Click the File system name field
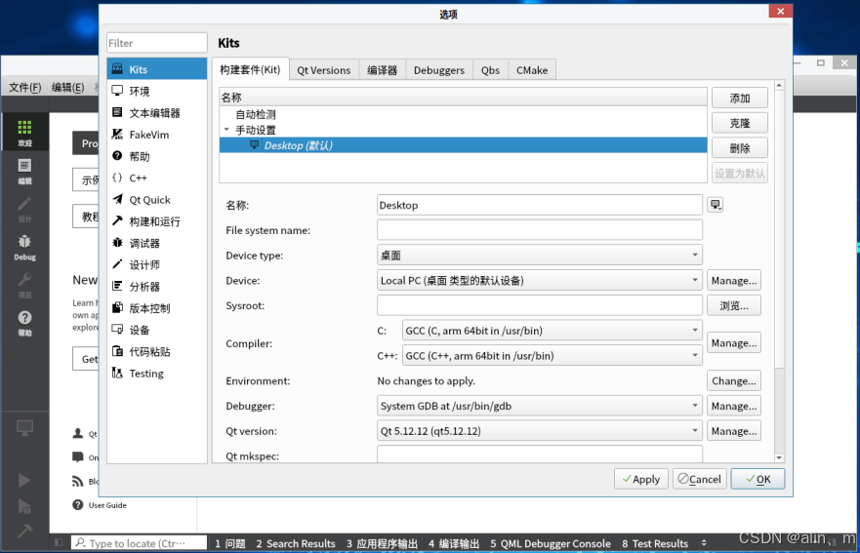 pyautogui.click(x=540, y=230)
